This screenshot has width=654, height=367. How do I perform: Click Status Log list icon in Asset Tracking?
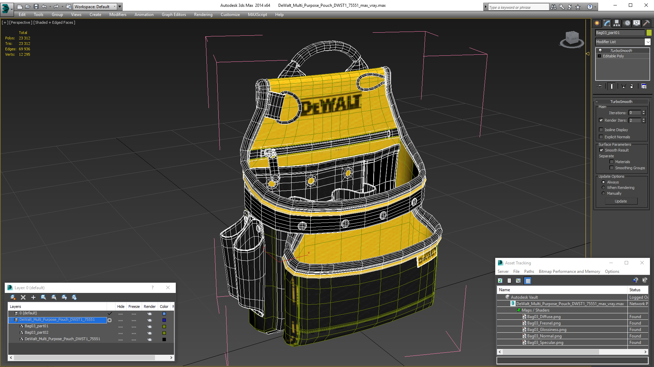509,281
